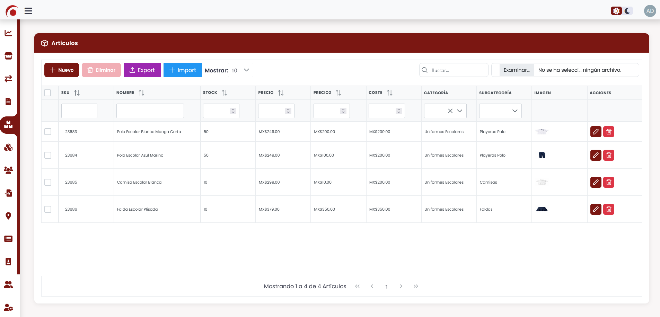Delete Polo Escolar Blanco Manga Corta
The width and height of the screenshot is (660, 317).
click(x=609, y=132)
